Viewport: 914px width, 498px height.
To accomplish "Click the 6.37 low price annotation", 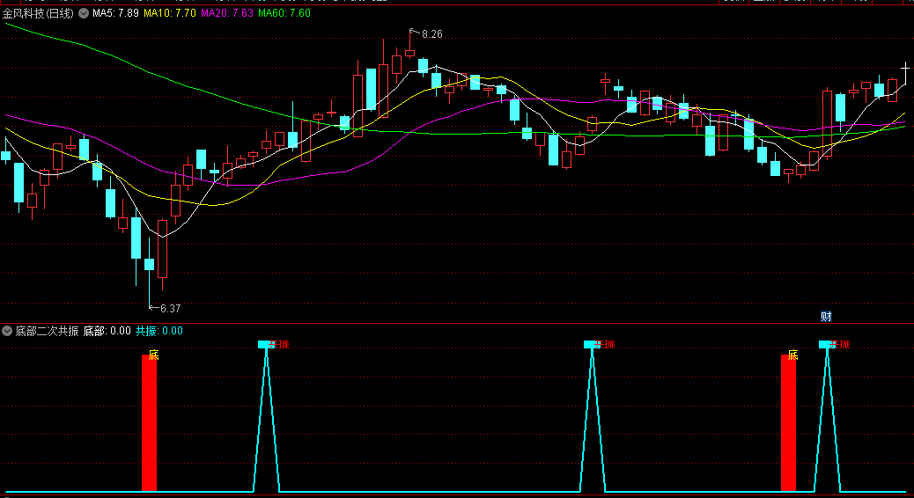I will pos(170,308).
